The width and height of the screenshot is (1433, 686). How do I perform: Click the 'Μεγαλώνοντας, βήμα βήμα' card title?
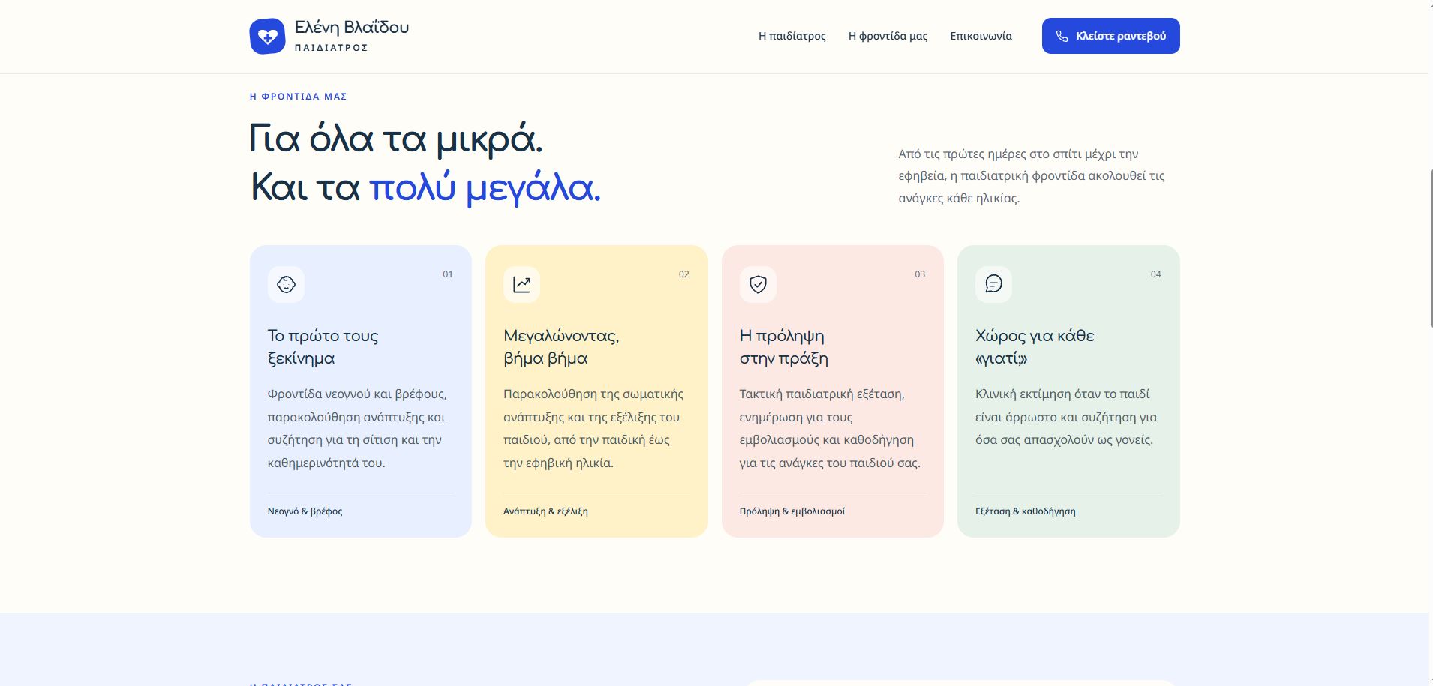(x=561, y=346)
